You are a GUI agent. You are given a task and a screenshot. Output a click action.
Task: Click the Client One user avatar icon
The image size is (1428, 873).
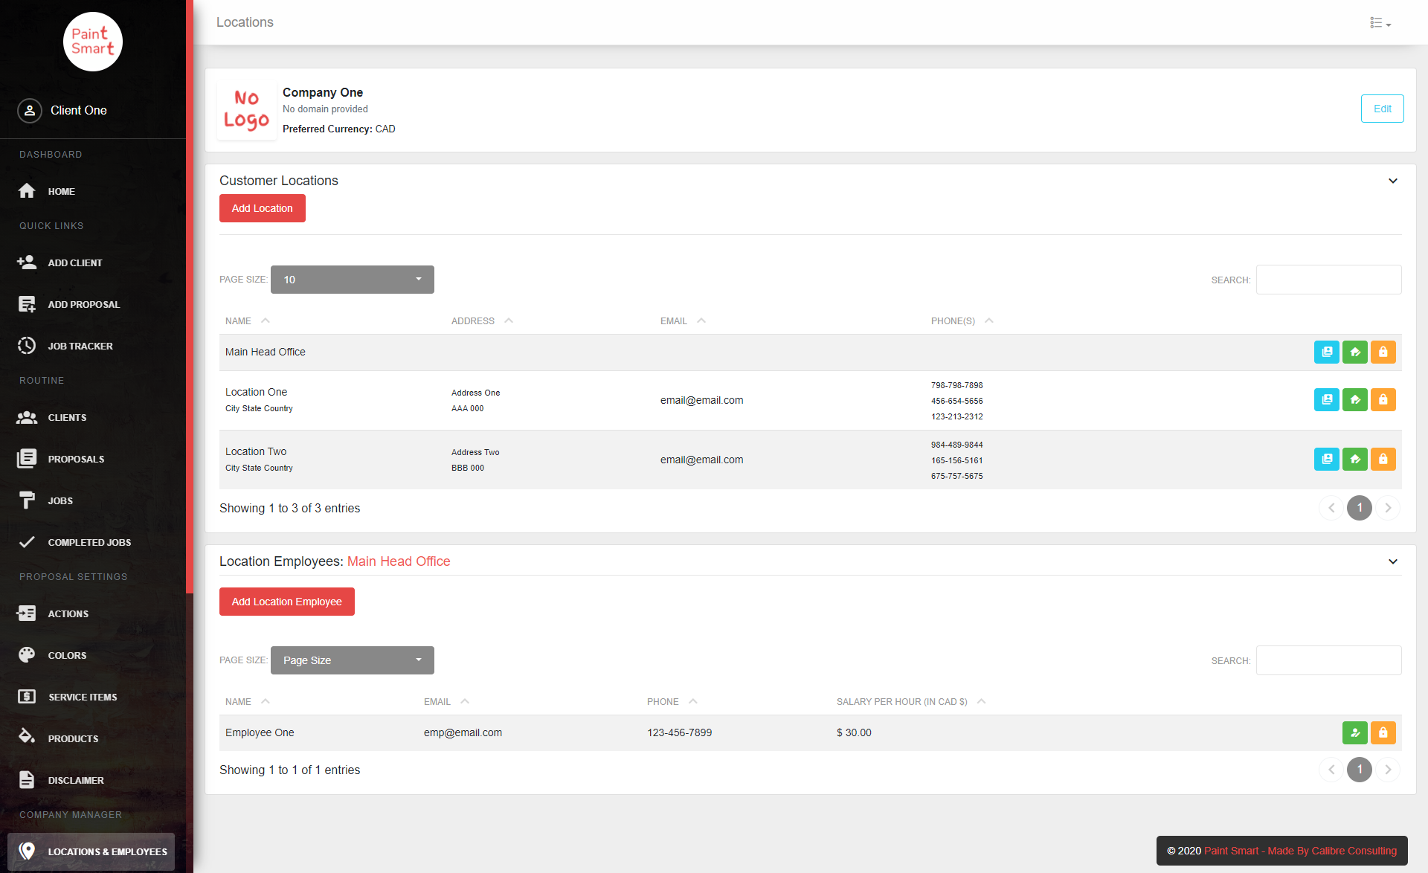30,111
